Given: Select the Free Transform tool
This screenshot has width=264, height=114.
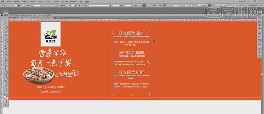Looking at the screenshot, I should tap(6, 57).
